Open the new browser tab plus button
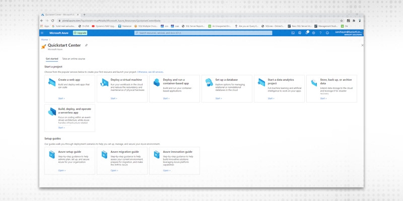Viewport: 403px width, 201px height. click(x=84, y=15)
